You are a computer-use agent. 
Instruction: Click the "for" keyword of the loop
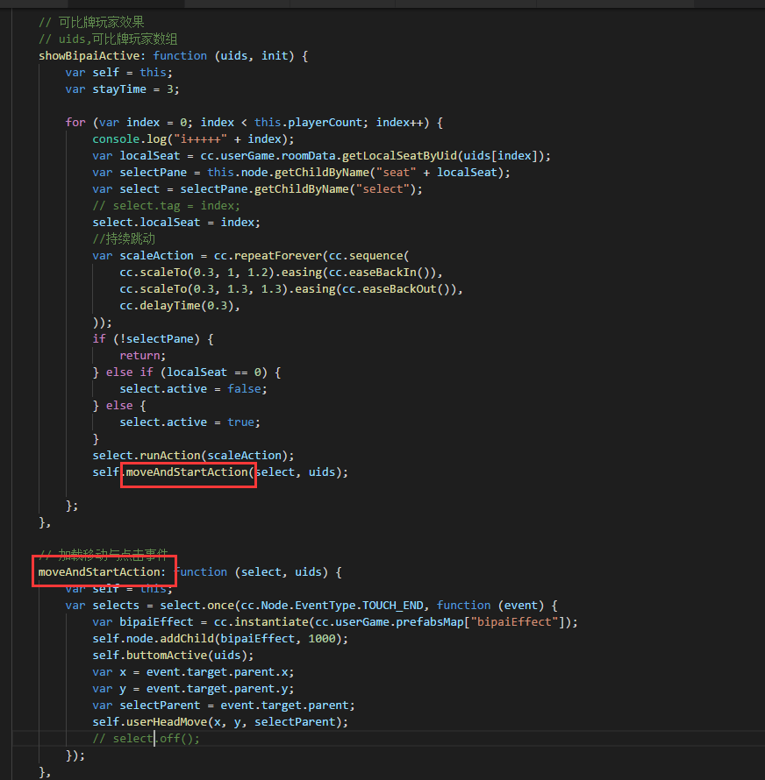point(75,123)
